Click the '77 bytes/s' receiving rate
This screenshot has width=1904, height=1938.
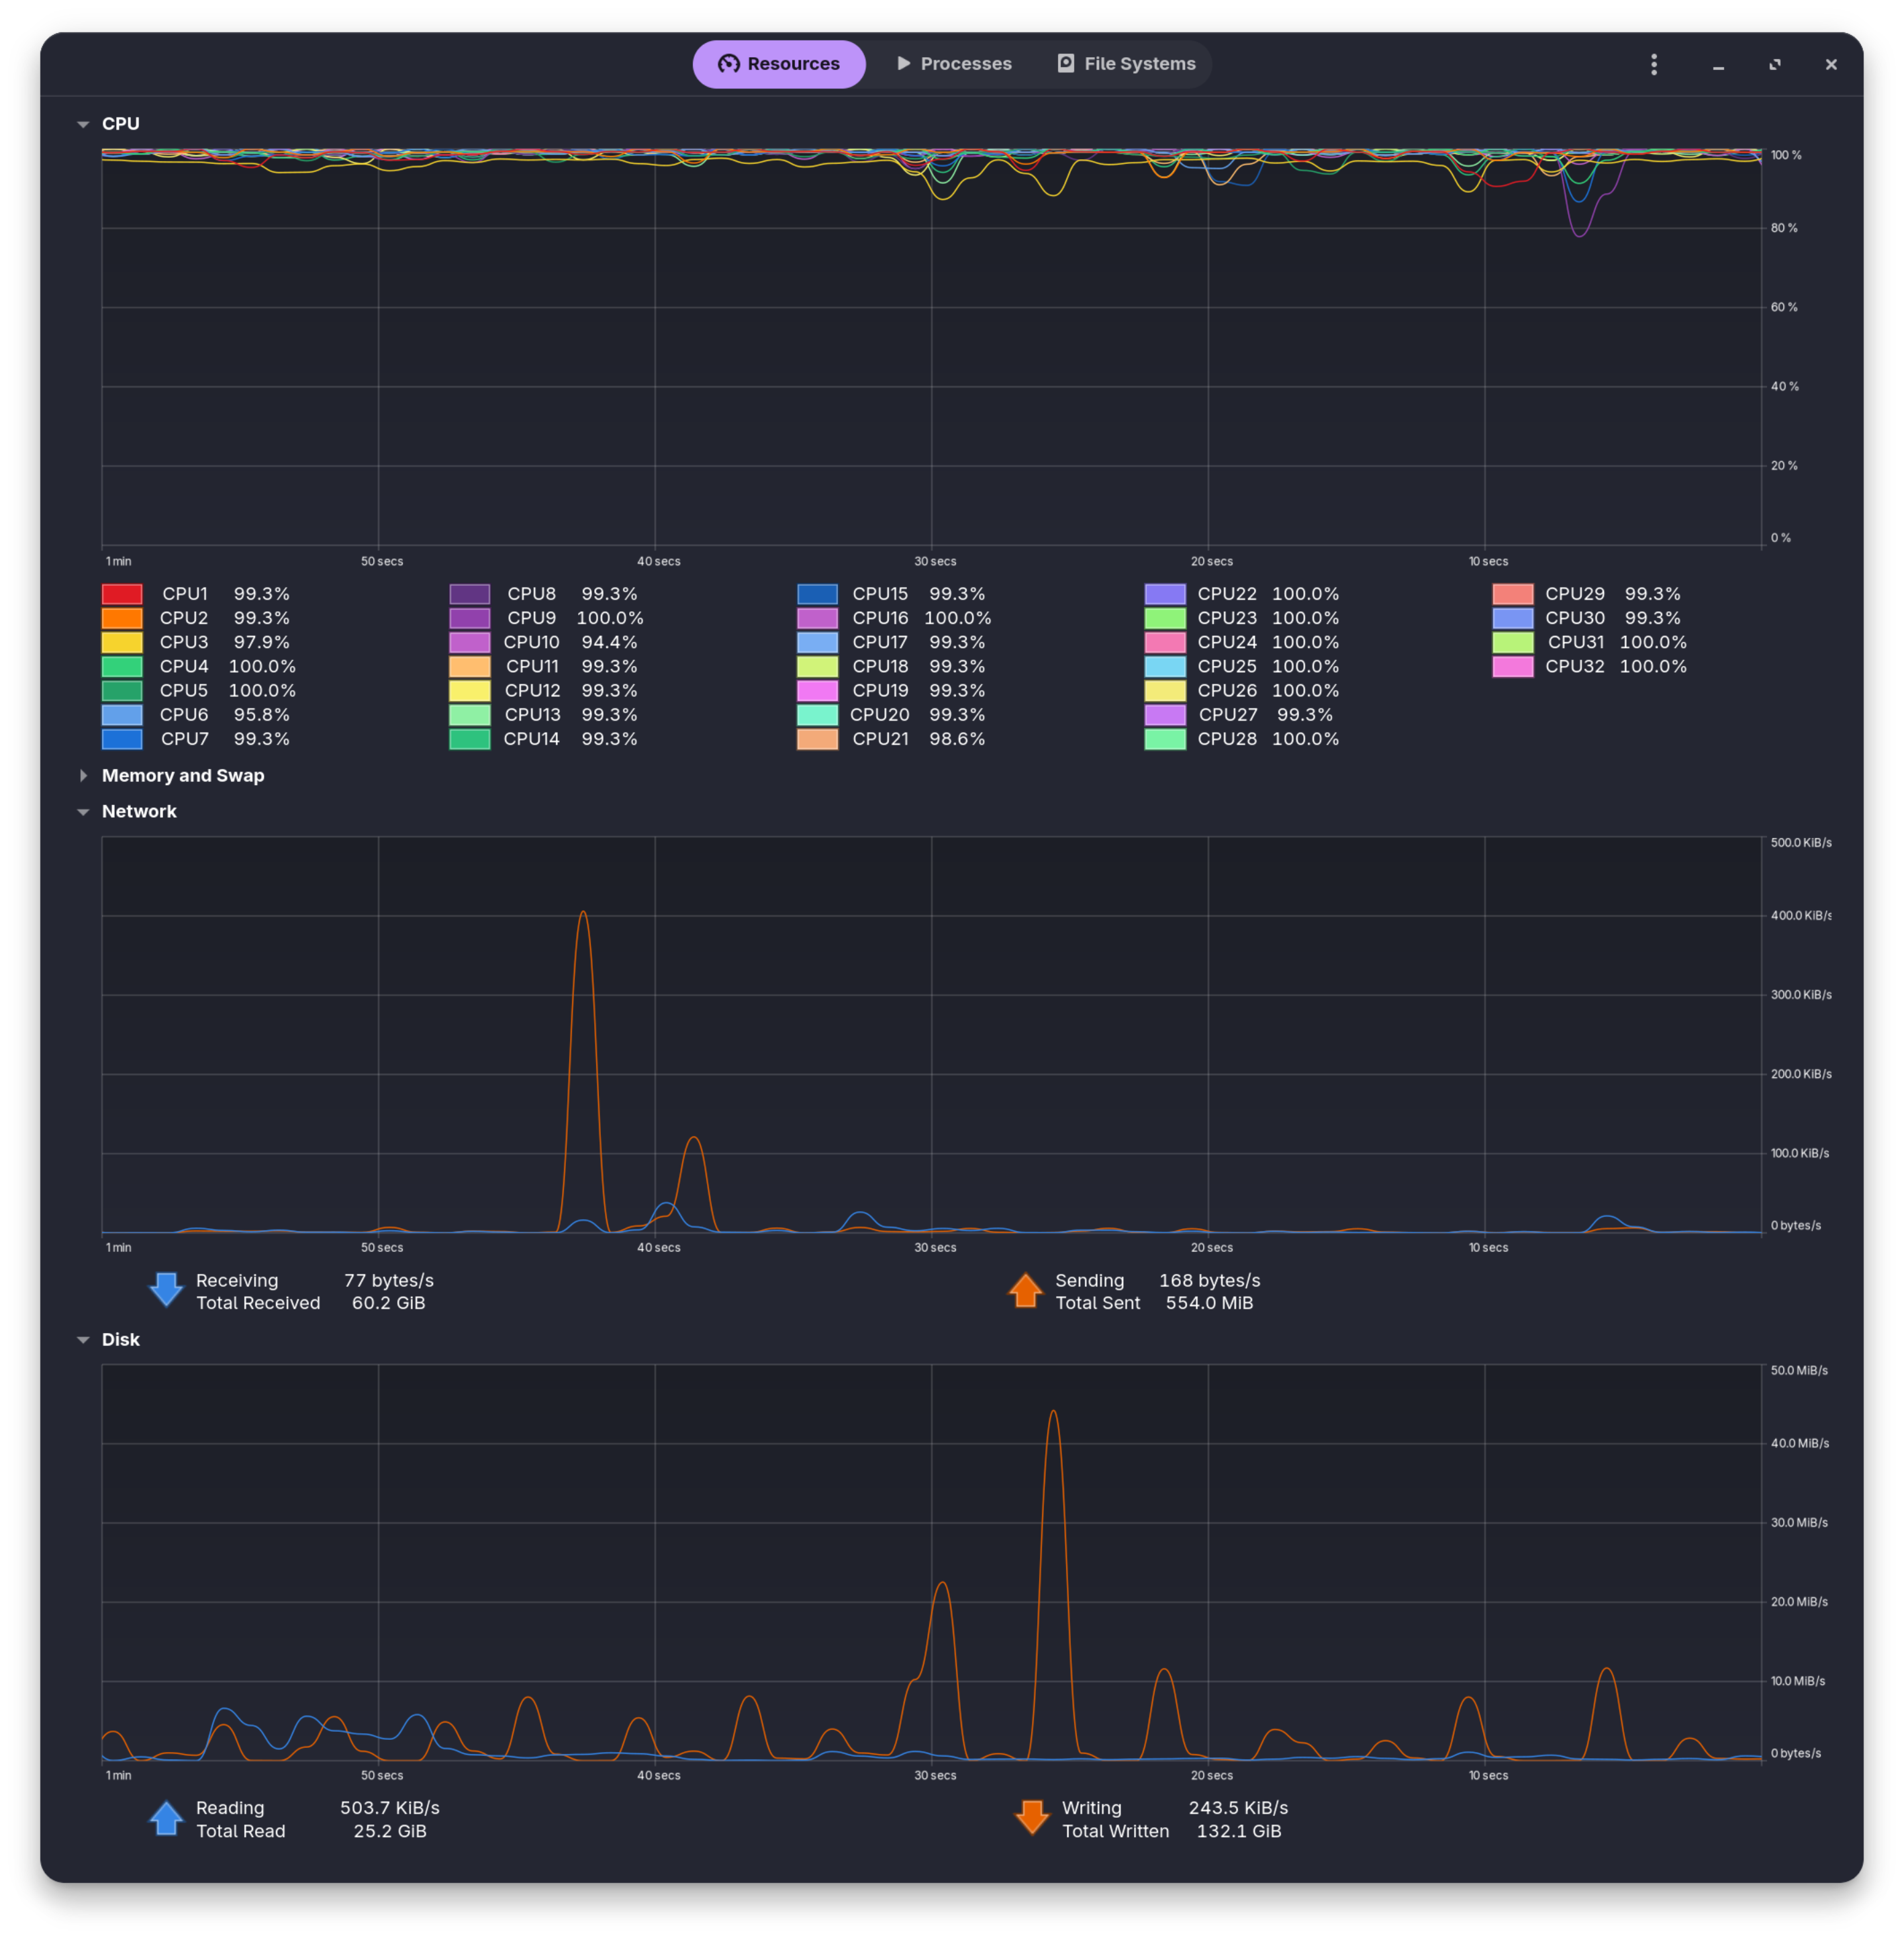(x=389, y=1281)
